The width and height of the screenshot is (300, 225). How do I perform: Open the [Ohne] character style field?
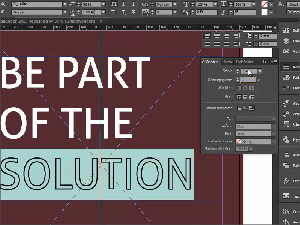(x=293, y=4)
